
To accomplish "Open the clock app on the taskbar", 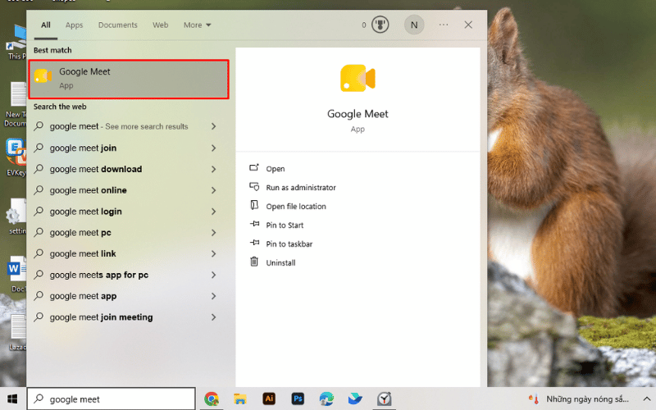I will [384, 399].
